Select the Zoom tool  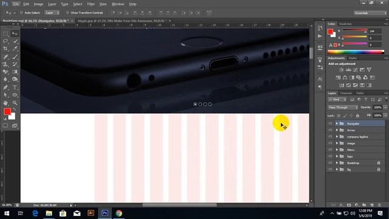click(x=15, y=103)
